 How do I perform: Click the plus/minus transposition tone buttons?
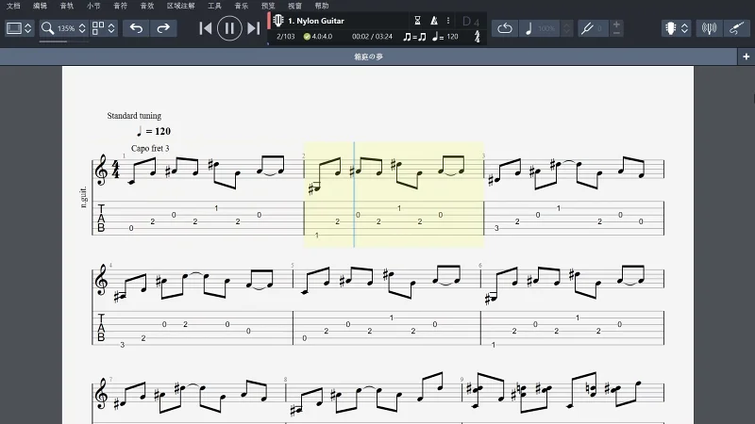coord(616,28)
